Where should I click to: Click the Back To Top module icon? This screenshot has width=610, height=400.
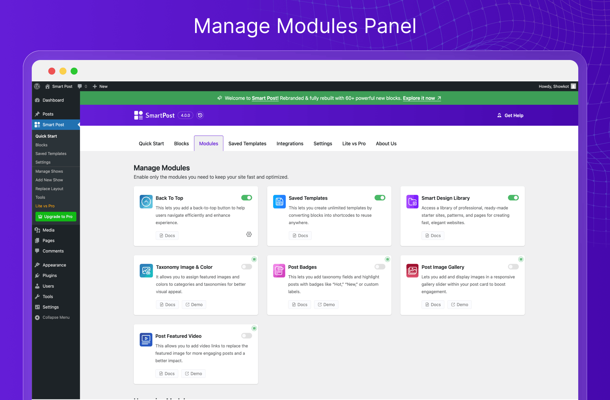(x=146, y=202)
